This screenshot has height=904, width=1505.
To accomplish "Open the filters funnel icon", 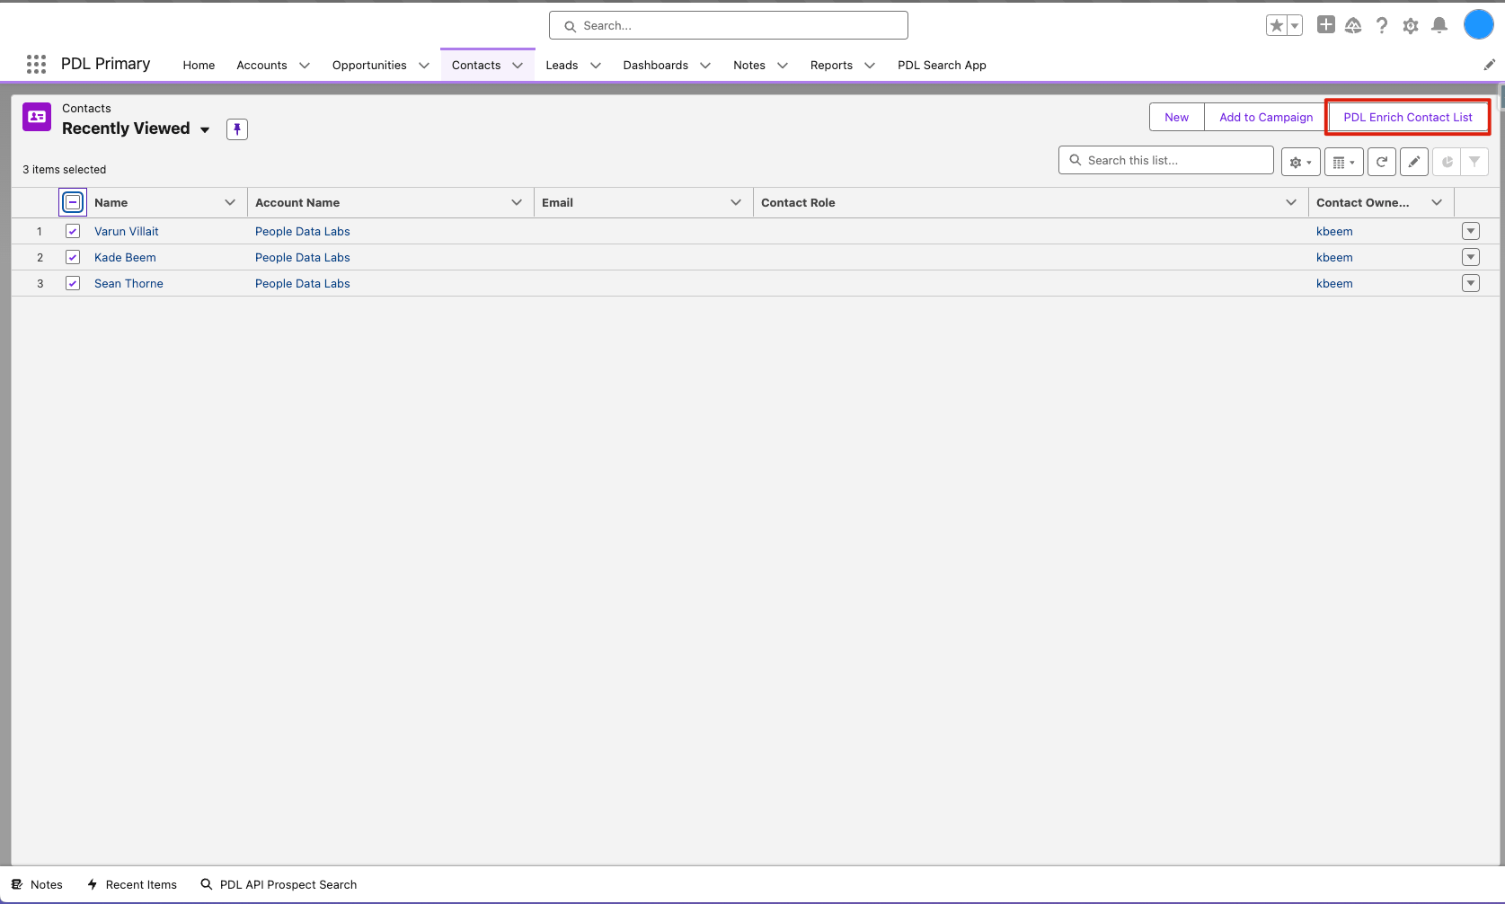I will click(x=1474, y=162).
